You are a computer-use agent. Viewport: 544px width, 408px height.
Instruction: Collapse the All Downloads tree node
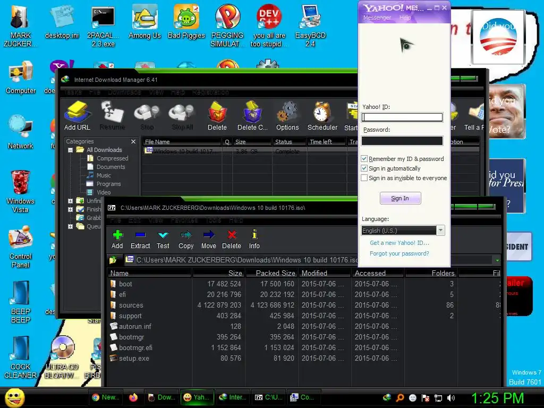tap(71, 150)
